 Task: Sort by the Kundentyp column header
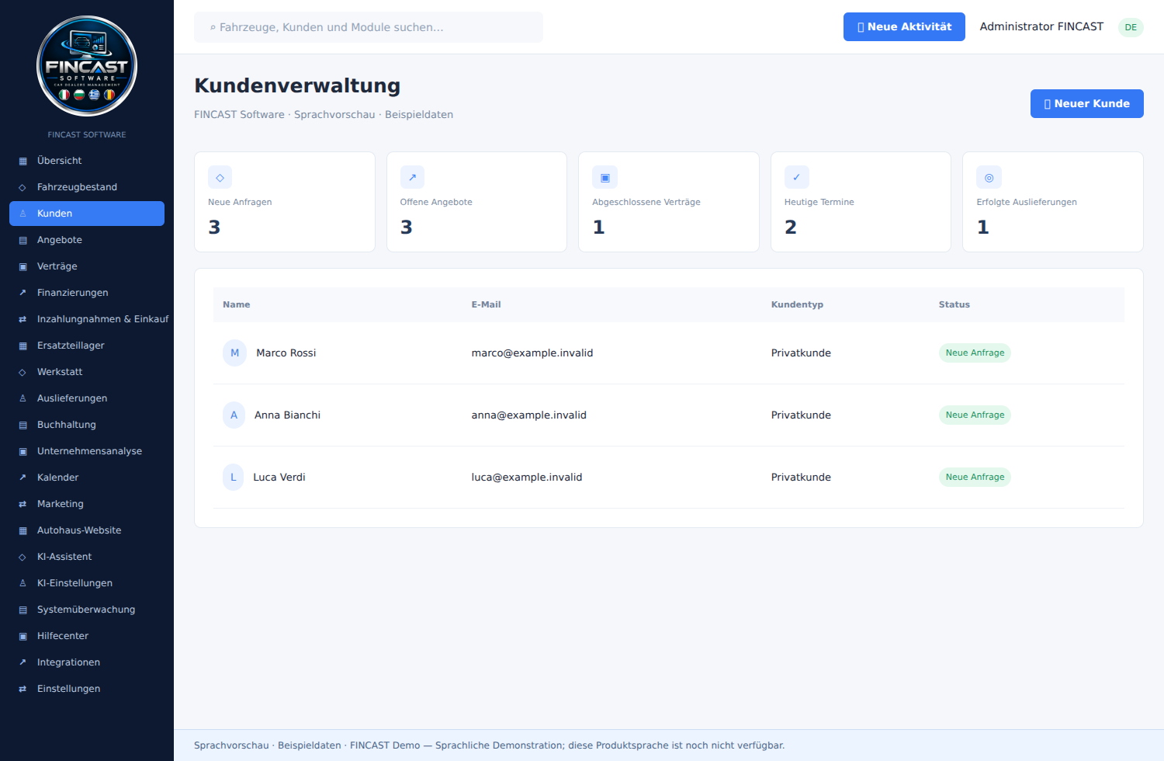click(x=797, y=304)
